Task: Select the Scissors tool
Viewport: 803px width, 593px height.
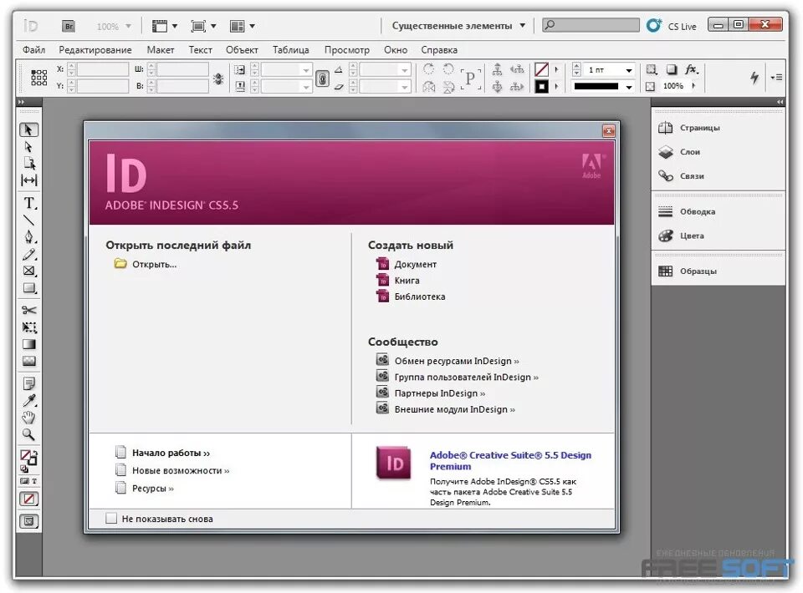Action: [x=29, y=311]
